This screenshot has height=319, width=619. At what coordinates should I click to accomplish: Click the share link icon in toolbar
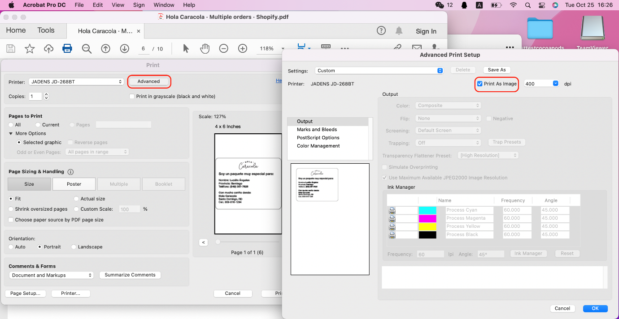pos(397,47)
